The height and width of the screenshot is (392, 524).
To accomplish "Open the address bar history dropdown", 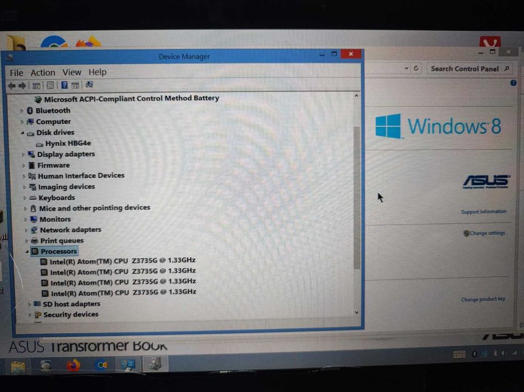I will [x=406, y=68].
